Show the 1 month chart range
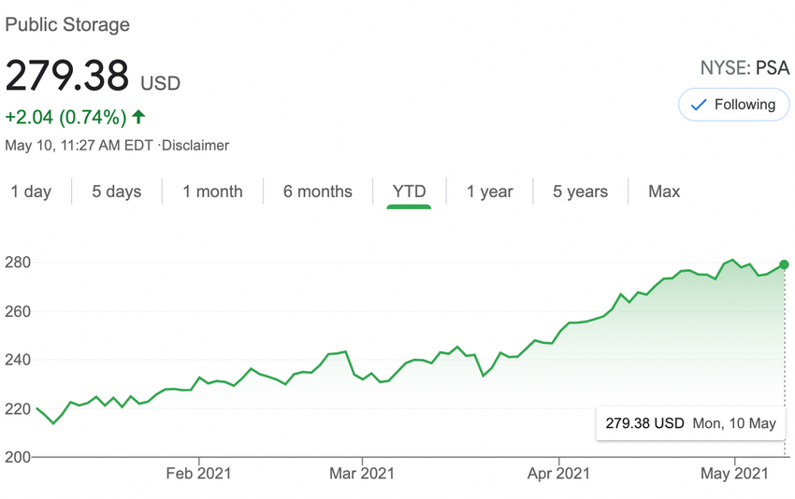Image resolution: width=795 pixels, height=499 pixels. coord(212,192)
